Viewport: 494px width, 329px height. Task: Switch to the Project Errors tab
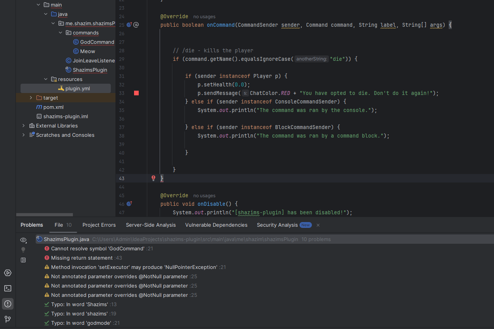(x=99, y=225)
